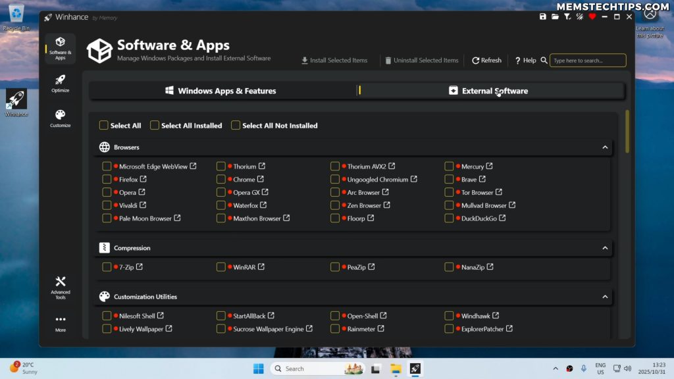
Task: Click the search box and focus it
Action: point(587,60)
